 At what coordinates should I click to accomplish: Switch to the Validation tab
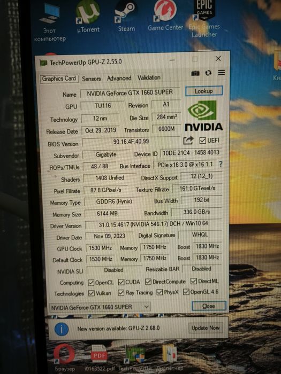pyautogui.click(x=149, y=77)
